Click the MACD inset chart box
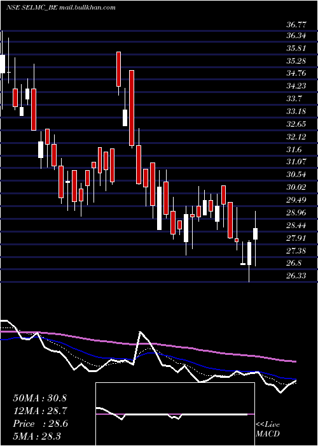Screen dimensions: 318x446 tap(175, 414)
